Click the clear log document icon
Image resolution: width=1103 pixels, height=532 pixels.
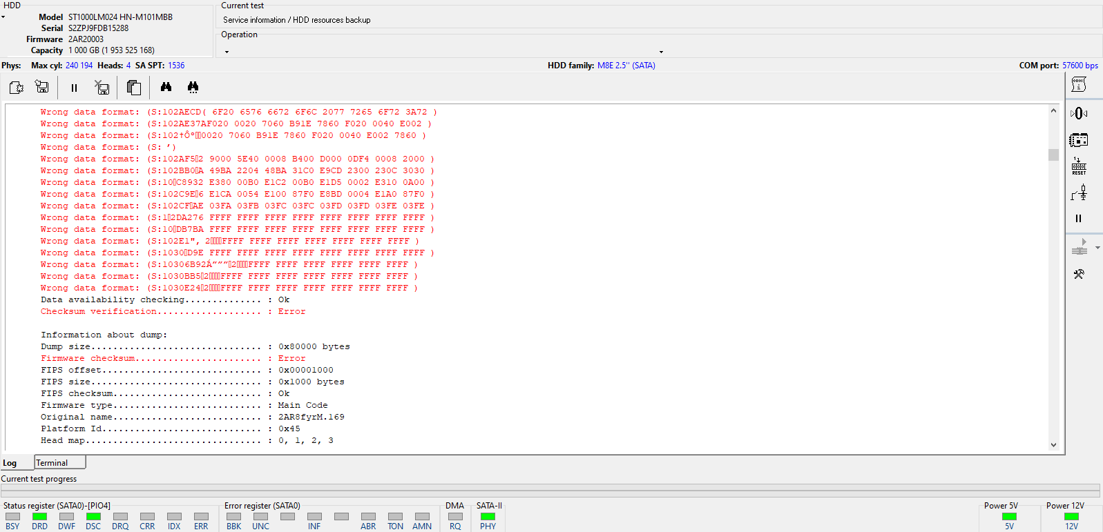pos(17,88)
